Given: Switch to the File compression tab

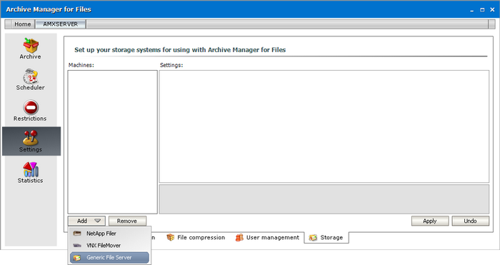Looking at the screenshot, I should click(x=196, y=238).
